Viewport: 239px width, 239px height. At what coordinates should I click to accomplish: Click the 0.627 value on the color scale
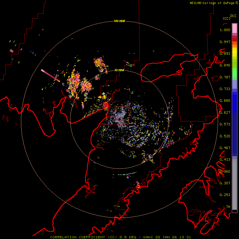click(x=225, y=113)
